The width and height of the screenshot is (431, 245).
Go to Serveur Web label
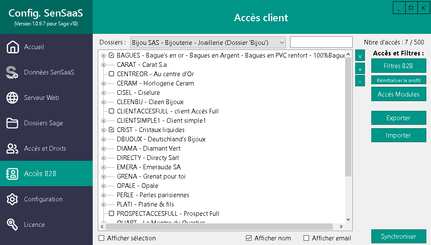[41, 98]
